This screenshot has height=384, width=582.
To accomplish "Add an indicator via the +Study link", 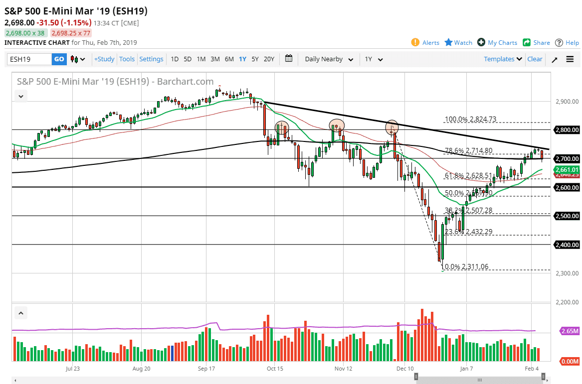I will [x=104, y=59].
